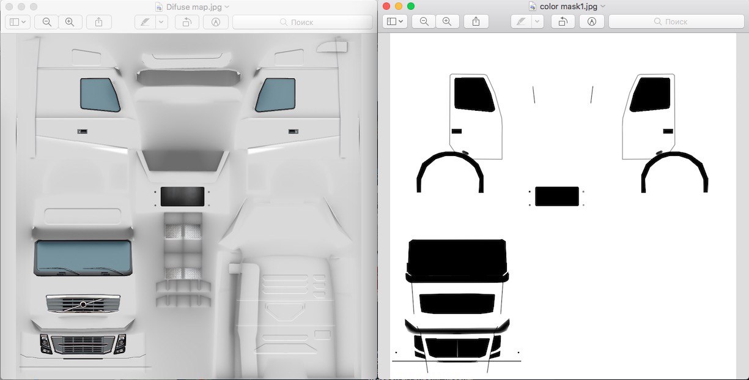Open sidebar view menu in color mask1 window
This screenshot has width=749, height=380.
click(394, 21)
